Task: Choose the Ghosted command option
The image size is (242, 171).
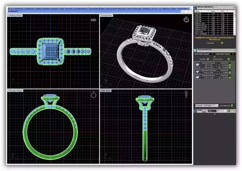Action: [x=55, y=9]
